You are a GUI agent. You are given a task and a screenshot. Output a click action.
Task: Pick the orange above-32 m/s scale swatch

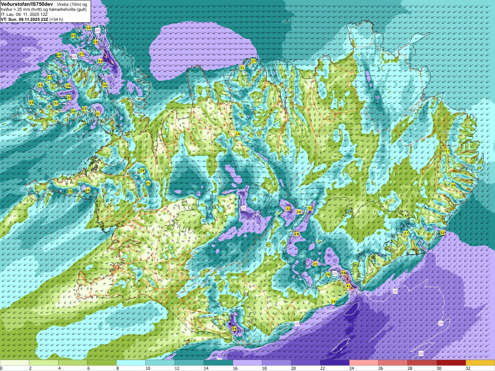point(480,363)
